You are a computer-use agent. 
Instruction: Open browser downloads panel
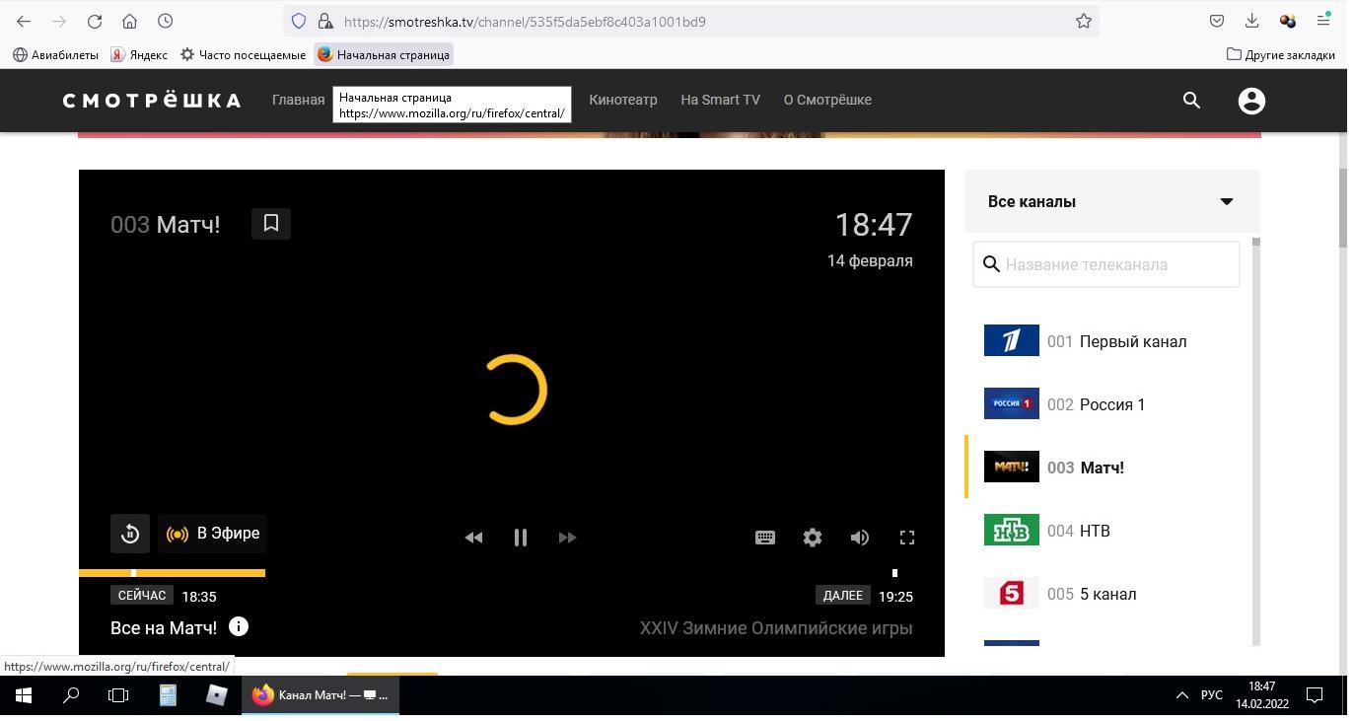tap(1251, 21)
